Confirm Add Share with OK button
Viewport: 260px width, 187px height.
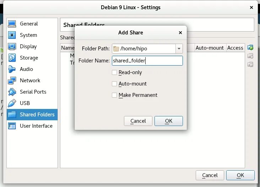coord(169,121)
